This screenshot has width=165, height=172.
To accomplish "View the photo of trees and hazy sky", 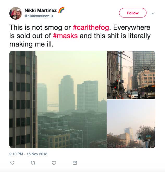I will 131,124.
